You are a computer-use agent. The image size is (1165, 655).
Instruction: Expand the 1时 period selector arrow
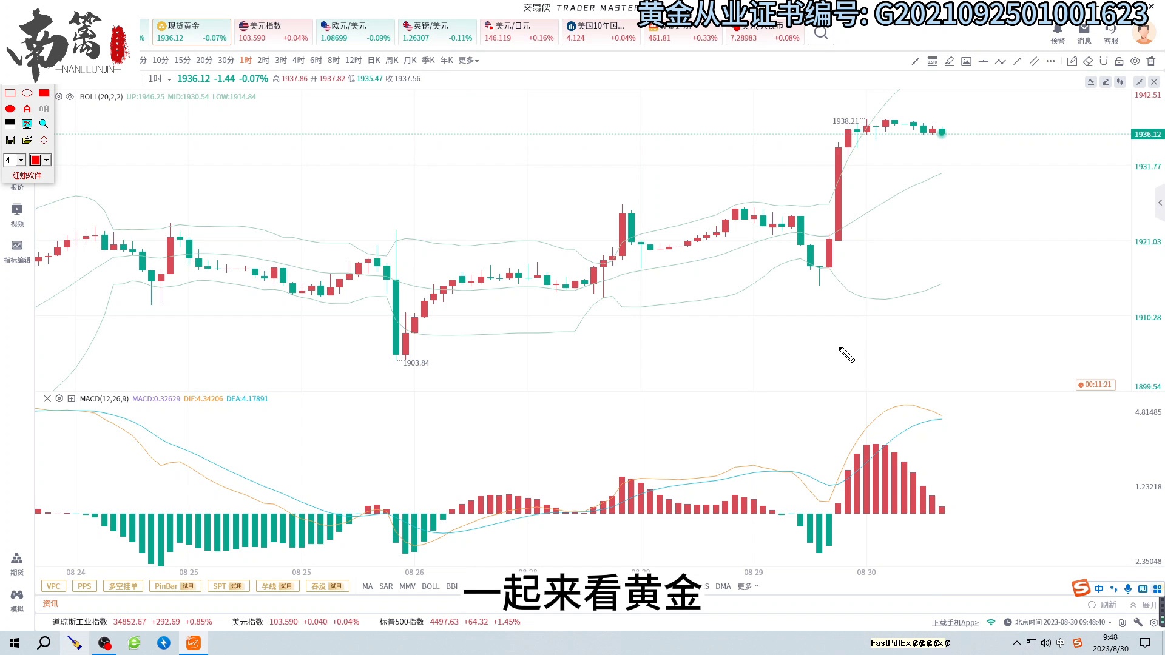click(169, 79)
